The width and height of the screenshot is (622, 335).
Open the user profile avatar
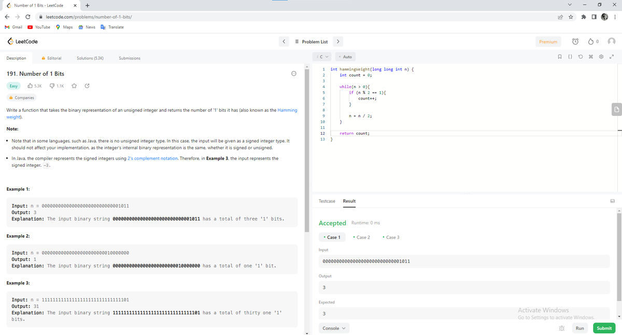pyautogui.click(x=612, y=41)
